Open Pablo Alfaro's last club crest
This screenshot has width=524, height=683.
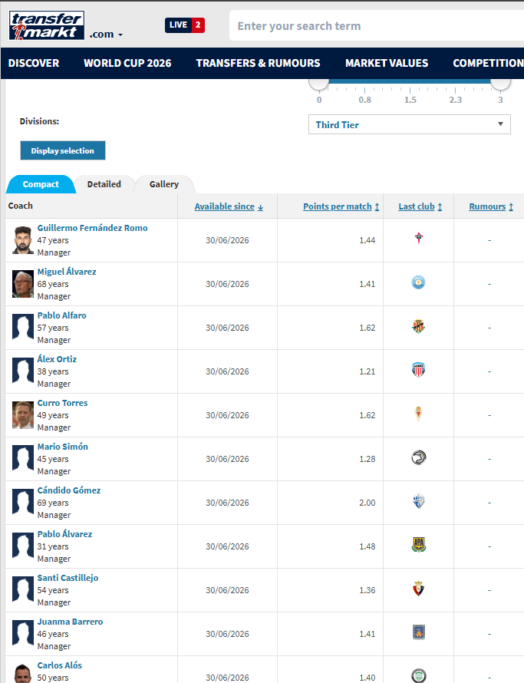[419, 326]
